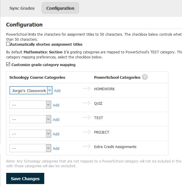The height and width of the screenshot is (187, 182).
Task: Click Add link in the QUIZ row
Action: coord(56,105)
